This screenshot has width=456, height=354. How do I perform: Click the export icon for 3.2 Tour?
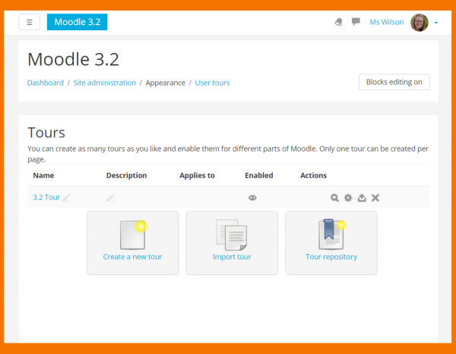[x=362, y=198]
